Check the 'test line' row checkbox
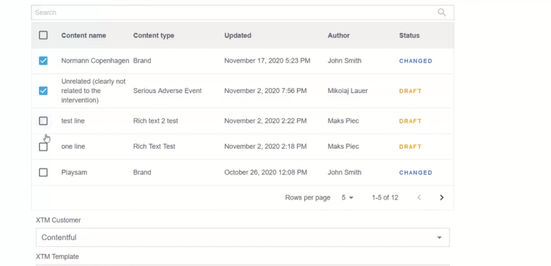 point(43,121)
